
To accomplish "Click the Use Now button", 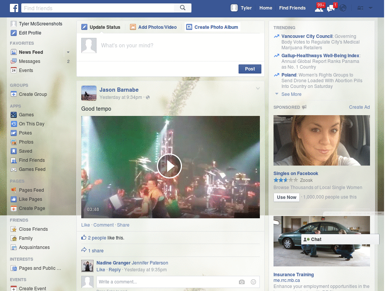I will tap(286, 197).
